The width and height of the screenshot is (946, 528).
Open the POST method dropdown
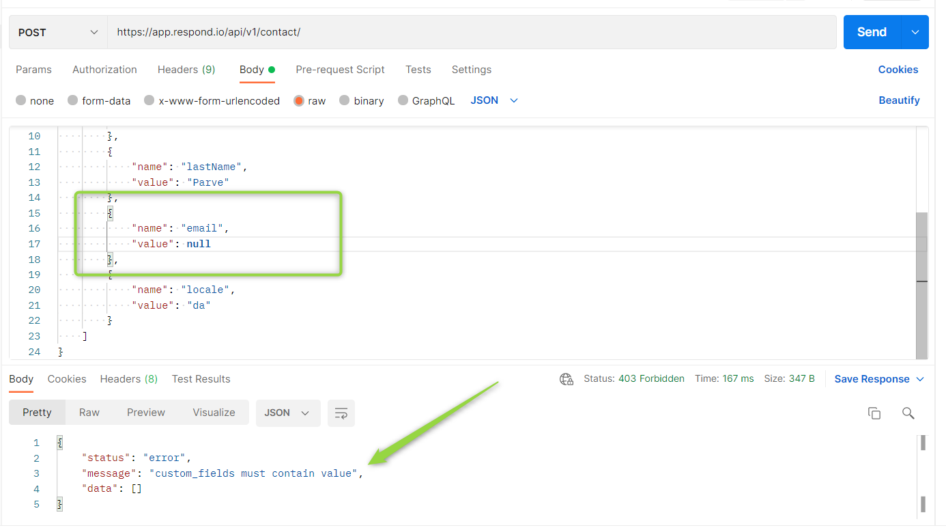58,32
